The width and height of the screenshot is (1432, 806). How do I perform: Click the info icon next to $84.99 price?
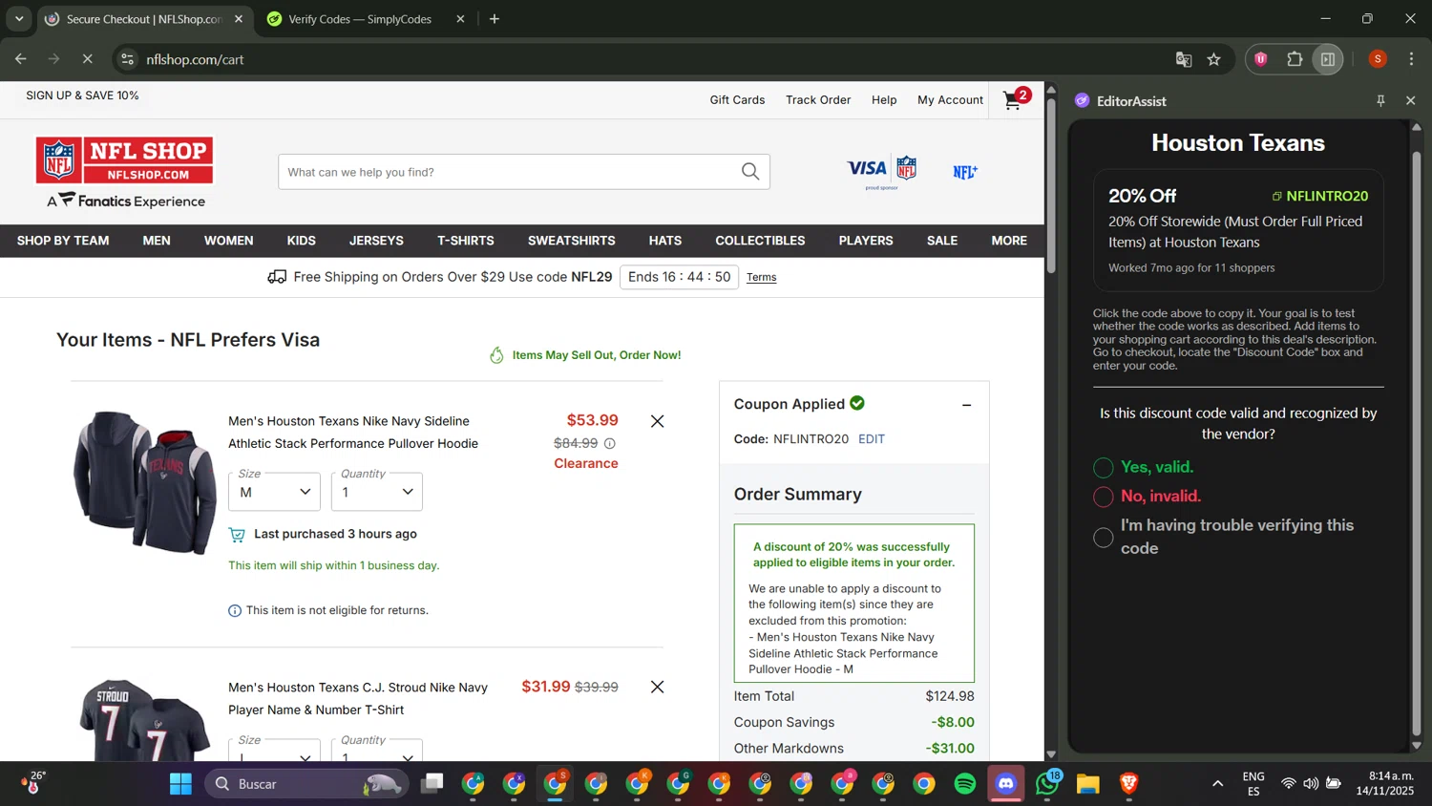(610, 443)
